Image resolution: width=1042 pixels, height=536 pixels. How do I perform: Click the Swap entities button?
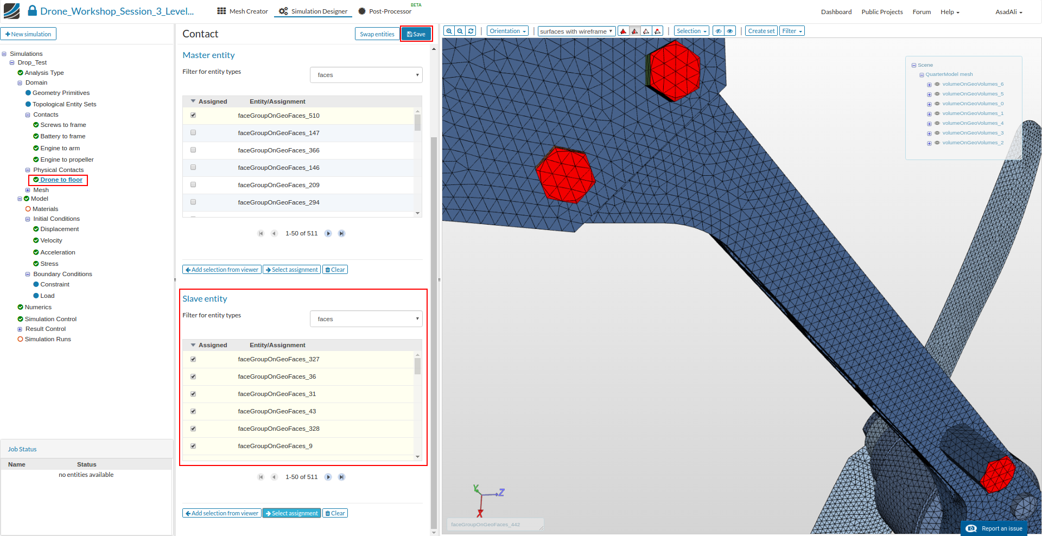tap(377, 34)
